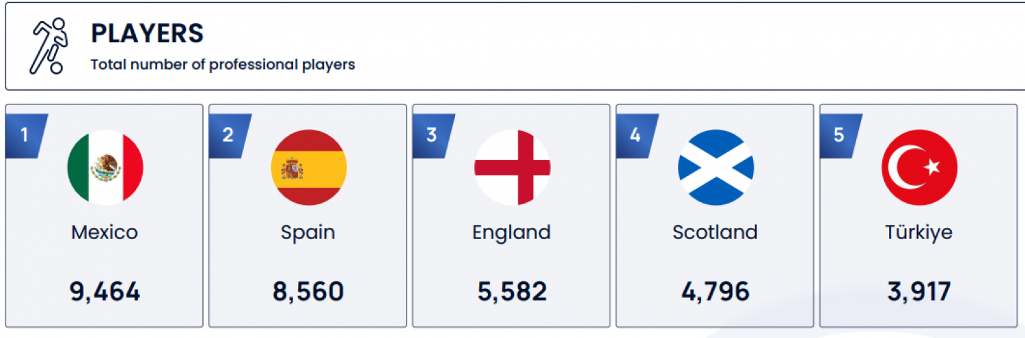Click the Mexico flag icon
Viewport: 1025px width, 338px height.
coord(105,167)
